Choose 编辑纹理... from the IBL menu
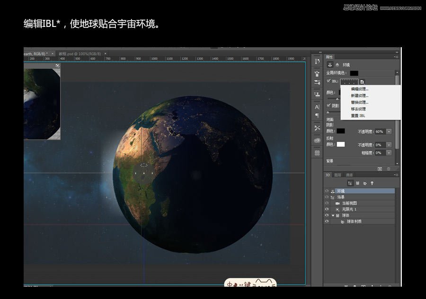This screenshot has height=299, width=426. coord(360,89)
